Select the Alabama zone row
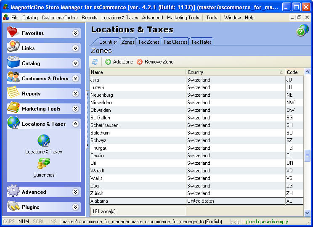The height and width of the screenshot is (227, 313). [196, 201]
